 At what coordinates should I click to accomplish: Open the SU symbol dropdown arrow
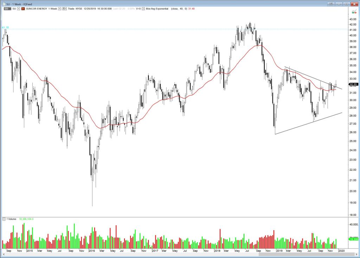(18, 8)
